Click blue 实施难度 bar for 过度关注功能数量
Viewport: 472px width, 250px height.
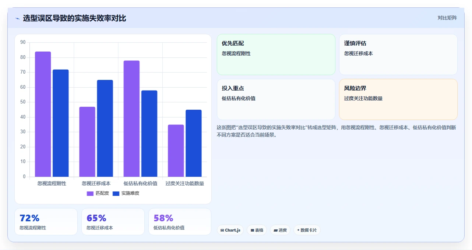[x=194, y=143]
